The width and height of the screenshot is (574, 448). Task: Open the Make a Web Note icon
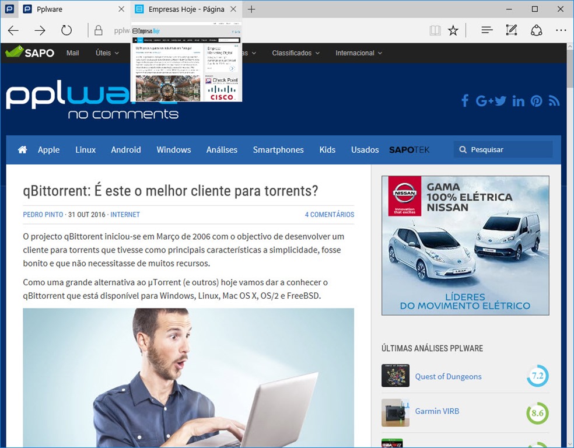click(512, 30)
